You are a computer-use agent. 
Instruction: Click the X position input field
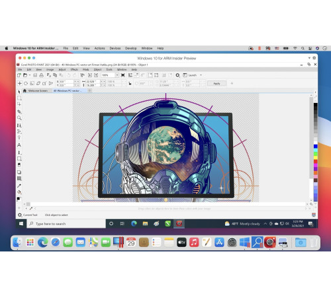(67, 82)
